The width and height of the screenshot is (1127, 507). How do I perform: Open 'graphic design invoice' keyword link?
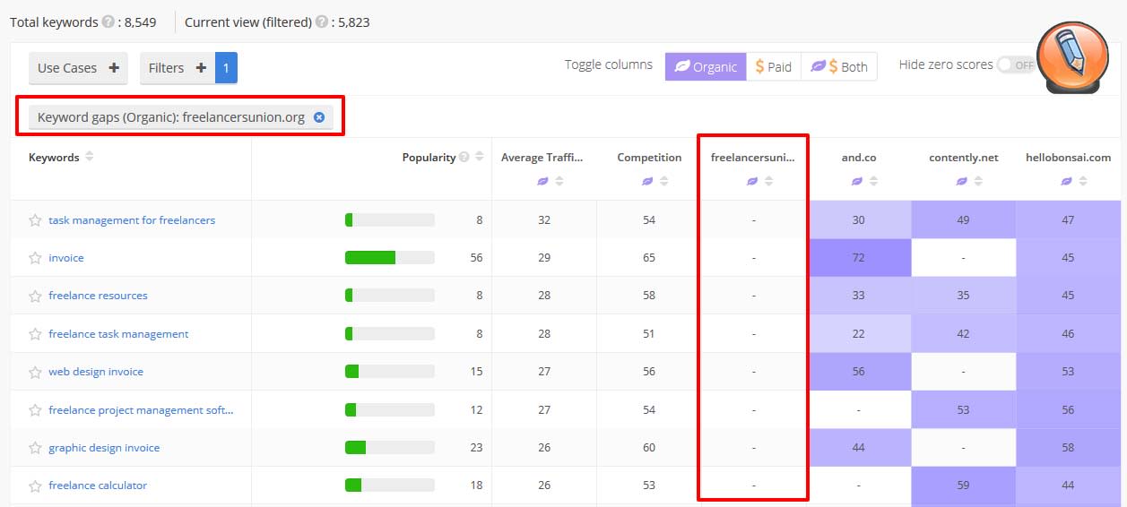coord(104,448)
